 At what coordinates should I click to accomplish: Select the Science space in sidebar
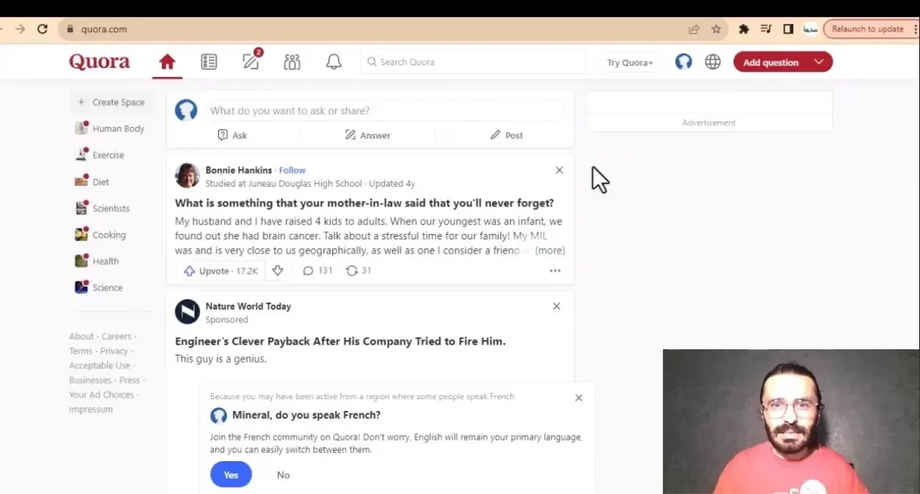coord(107,288)
